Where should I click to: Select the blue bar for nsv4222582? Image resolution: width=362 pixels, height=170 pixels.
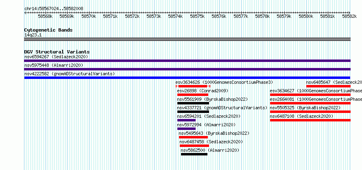[x=187, y=78]
